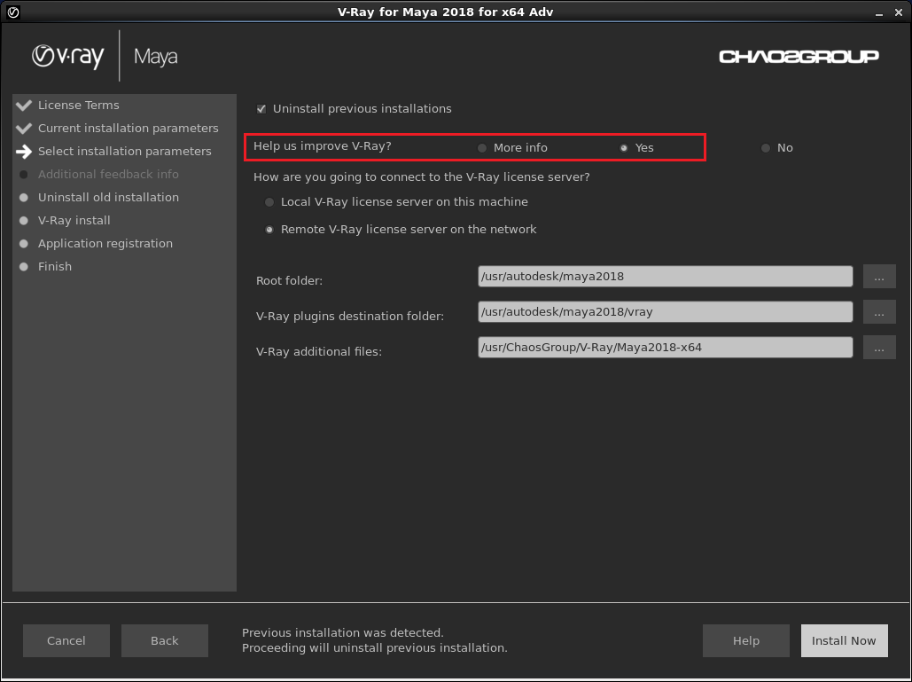Click the license server connection question text
Image resolution: width=912 pixels, height=682 pixels.
(x=422, y=176)
